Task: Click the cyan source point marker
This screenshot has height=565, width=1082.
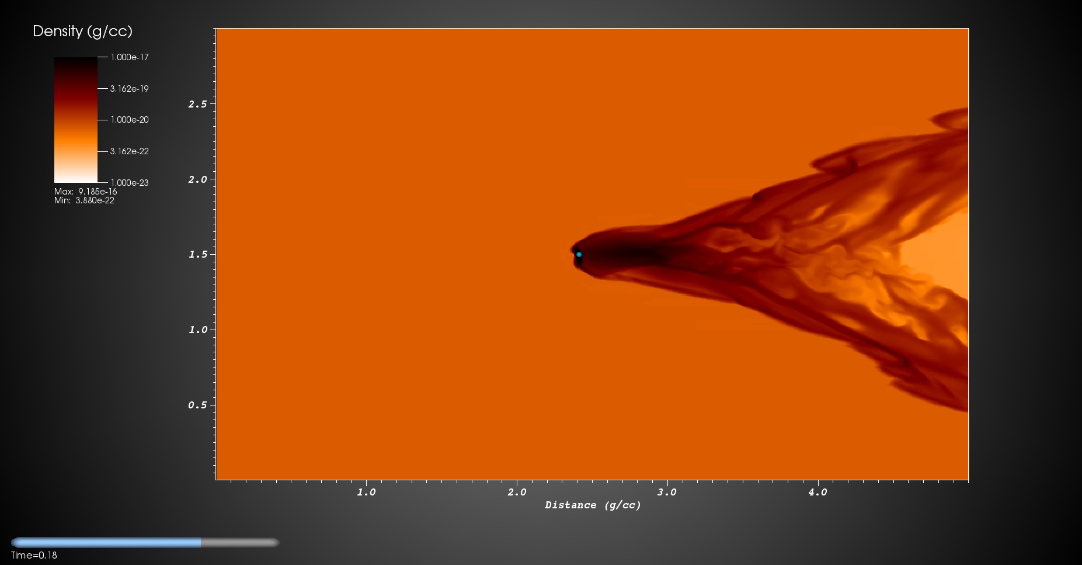Action: [579, 254]
